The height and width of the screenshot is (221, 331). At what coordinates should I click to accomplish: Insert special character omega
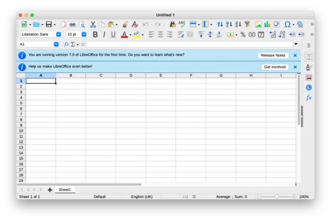click(x=287, y=24)
